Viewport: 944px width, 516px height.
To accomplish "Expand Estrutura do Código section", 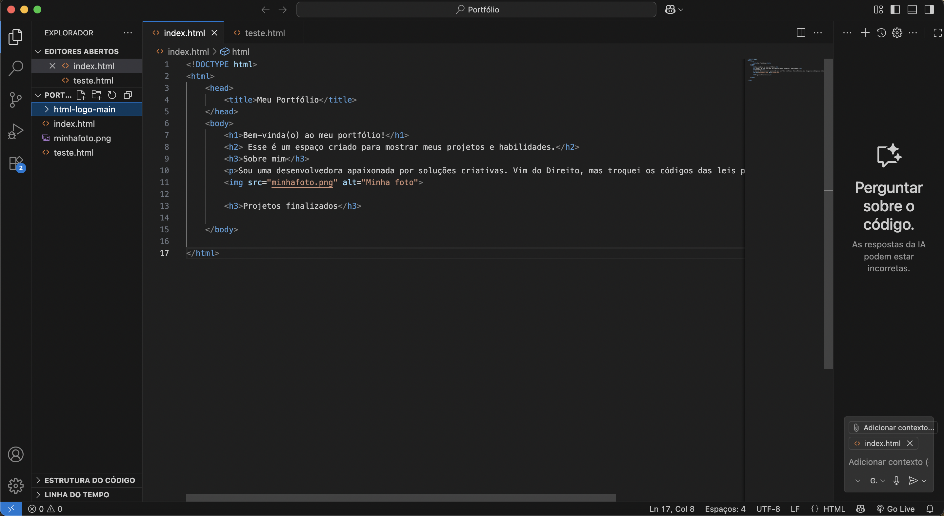I will (x=87, y=480).
